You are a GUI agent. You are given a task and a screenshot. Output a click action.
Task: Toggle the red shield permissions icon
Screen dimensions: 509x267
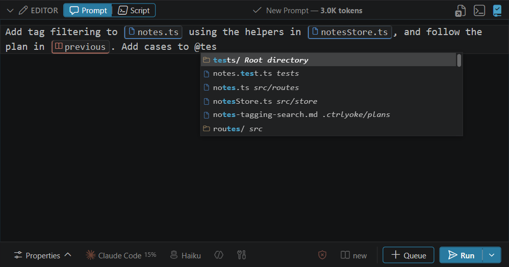coord(322,255)
